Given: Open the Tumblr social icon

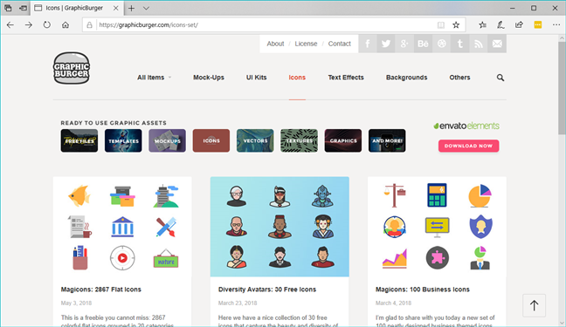Looking at the screenshot, I should click(x=459, y=44).
